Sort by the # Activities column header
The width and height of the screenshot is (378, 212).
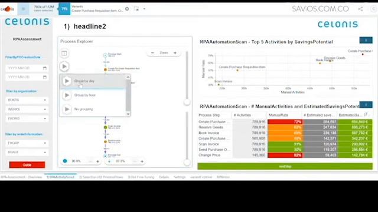pos(249,115)
